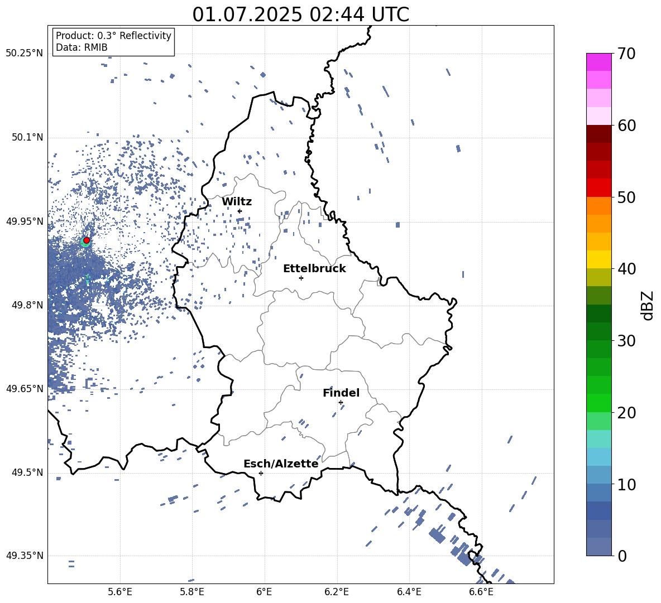The image size is (661, 603).
Task: Click the 6.2°E longitude label
Action: pos(337,592)
